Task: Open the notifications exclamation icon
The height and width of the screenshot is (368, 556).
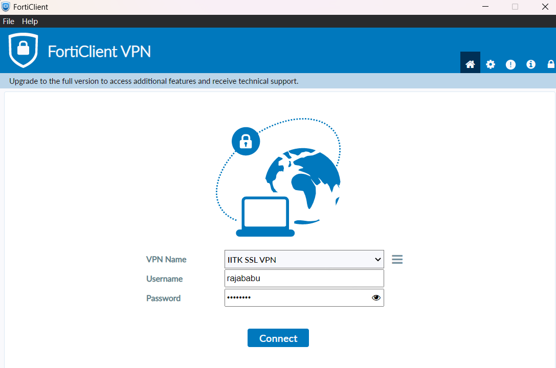Action: [510, 64]
